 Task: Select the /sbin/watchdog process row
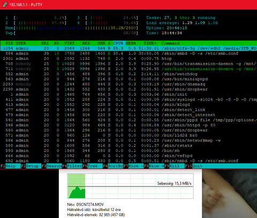tap(128, 74)
